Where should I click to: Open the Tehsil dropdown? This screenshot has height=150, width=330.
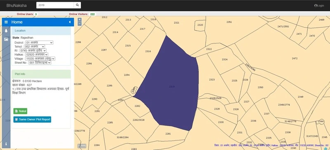coord(34,46)
